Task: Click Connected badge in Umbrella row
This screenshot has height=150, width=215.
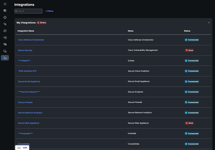Action: coord(192,133)
